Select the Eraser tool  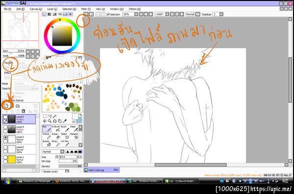tap(56, 136)
